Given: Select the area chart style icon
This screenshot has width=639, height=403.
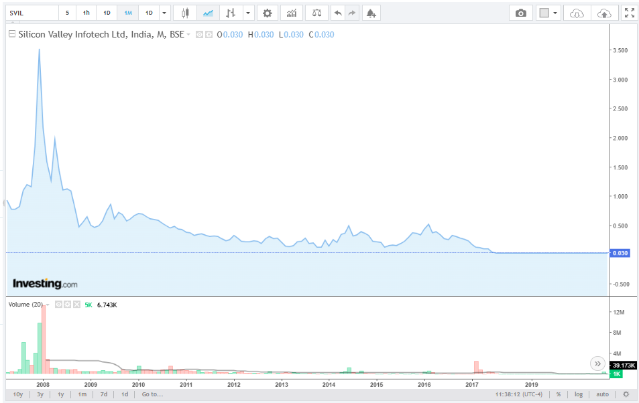Looking at the screenshot, I should 208,13.
